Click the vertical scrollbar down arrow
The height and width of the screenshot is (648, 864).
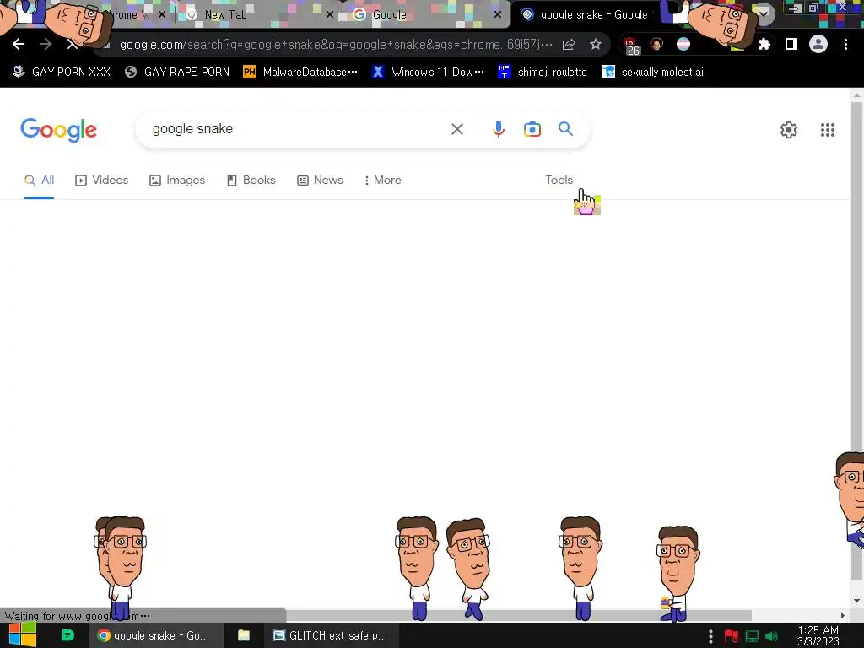click(856, 601)
